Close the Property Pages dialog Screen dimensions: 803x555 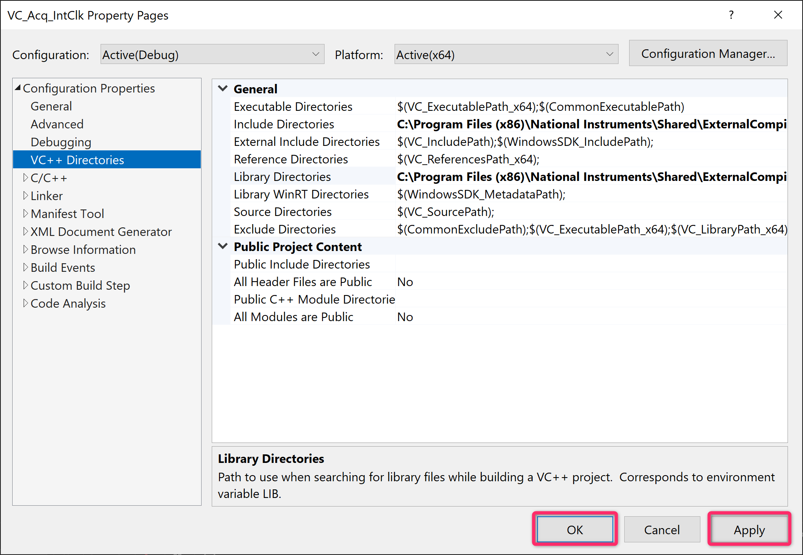(778, 15)
